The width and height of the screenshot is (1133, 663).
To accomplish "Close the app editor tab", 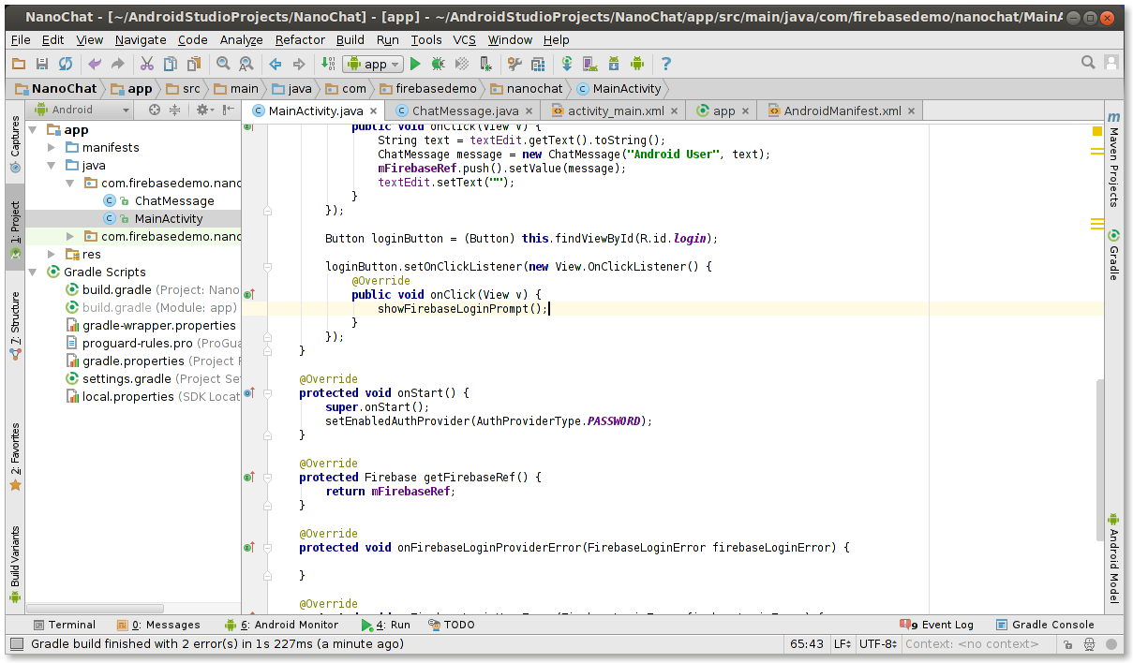I will (746, 110).
